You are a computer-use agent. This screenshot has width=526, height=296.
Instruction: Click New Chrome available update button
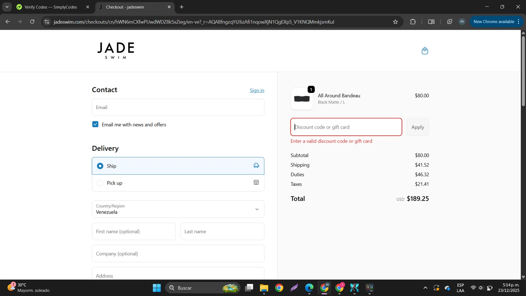(x=497, y=22)
